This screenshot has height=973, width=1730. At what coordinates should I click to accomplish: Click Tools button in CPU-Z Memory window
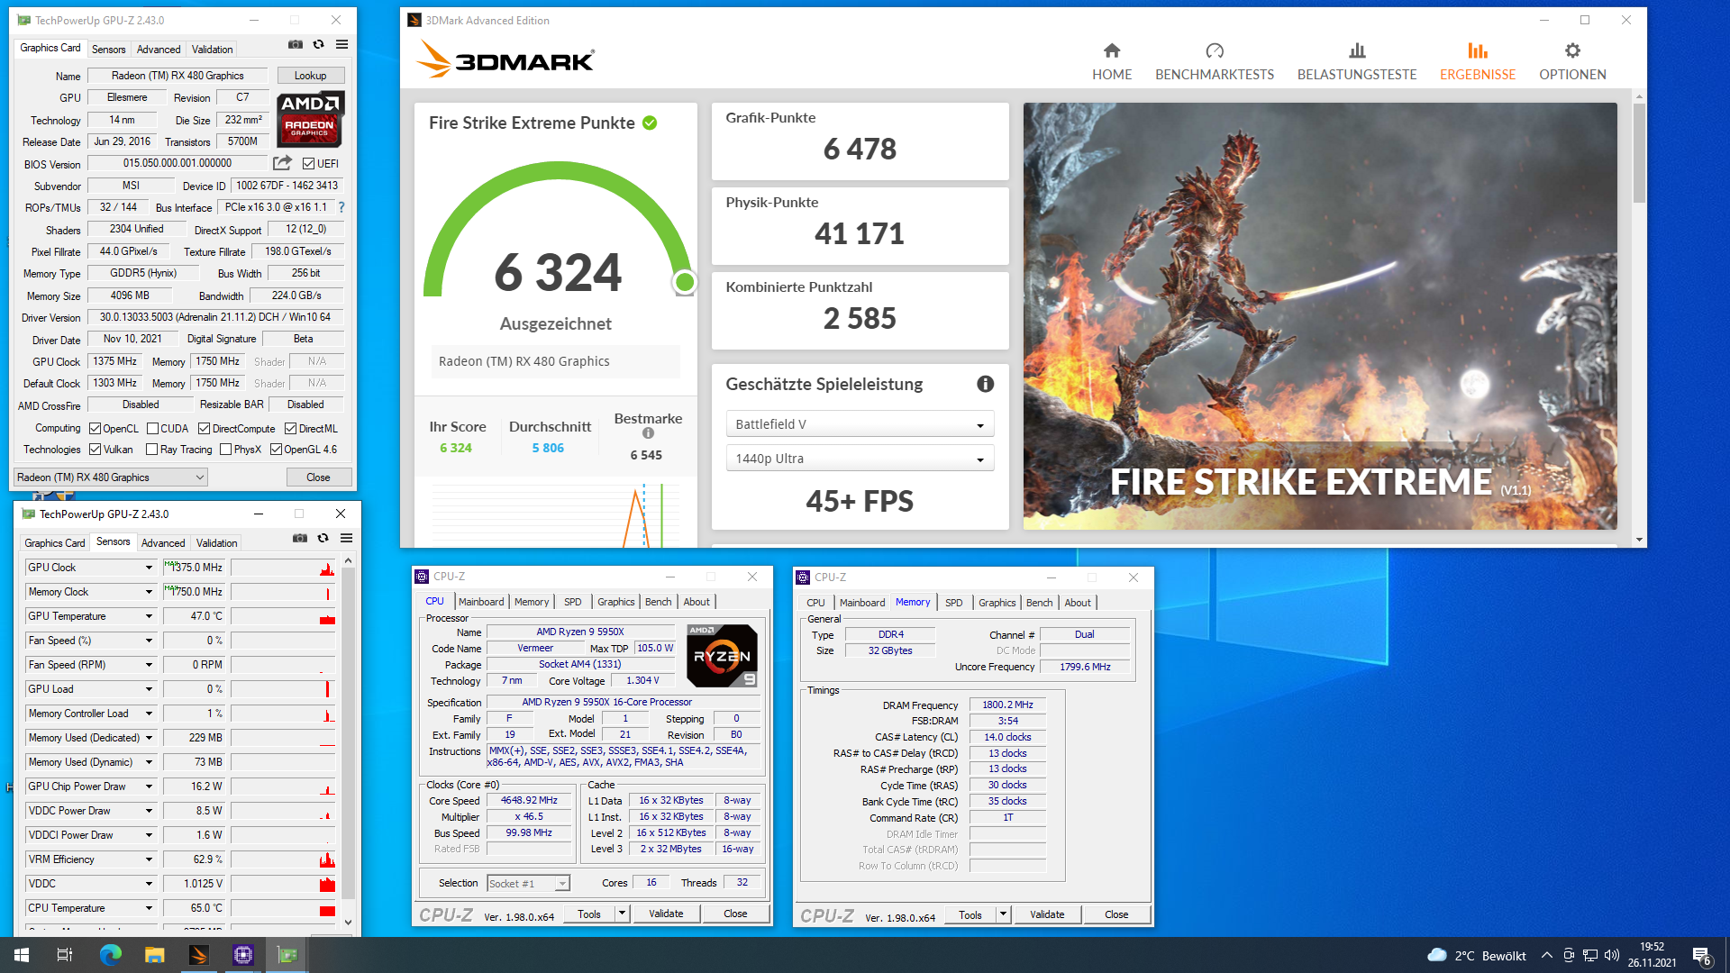(970, 914)
